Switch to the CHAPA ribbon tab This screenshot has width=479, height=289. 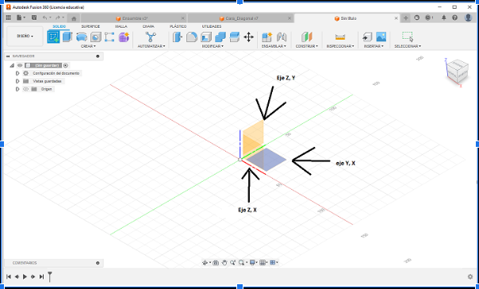pyautogui.click(x=148, y=27)
